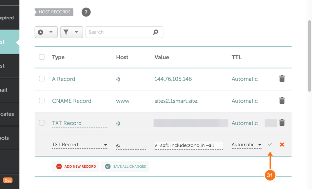Viewport: 312px width, 189px height.
Task: Check the CNAME Record row checkbox
Action: 42,101
